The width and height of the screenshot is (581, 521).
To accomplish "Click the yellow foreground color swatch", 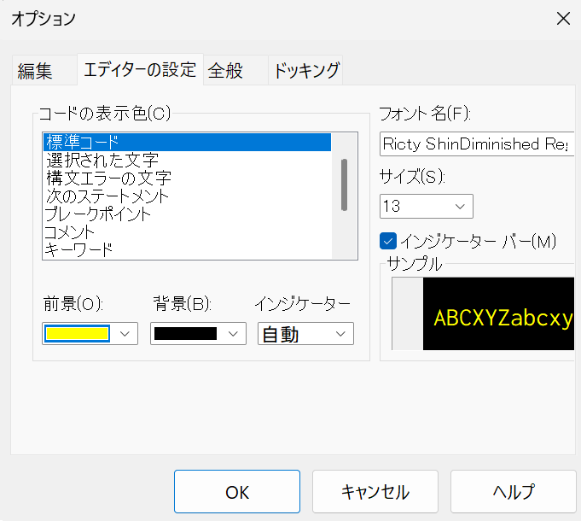I will click(77, 333).
